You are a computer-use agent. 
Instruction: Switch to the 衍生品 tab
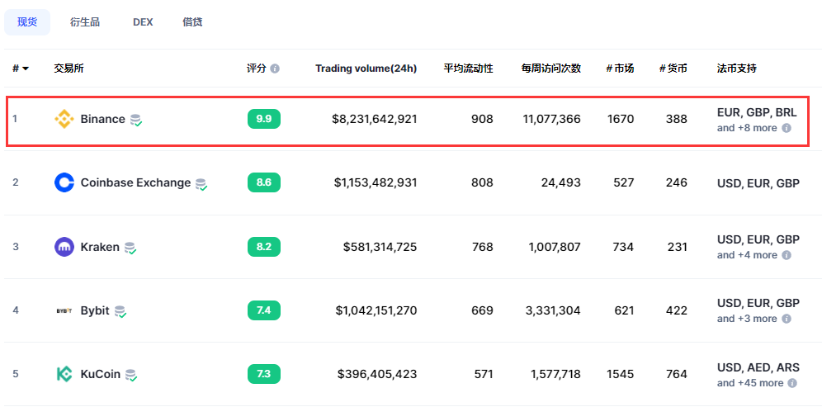85,22
